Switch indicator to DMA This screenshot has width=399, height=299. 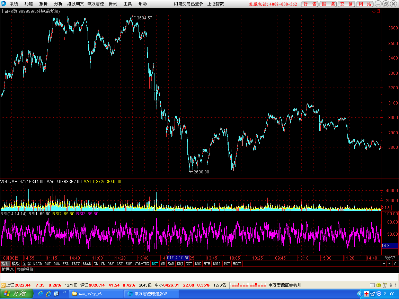(57, 264)
